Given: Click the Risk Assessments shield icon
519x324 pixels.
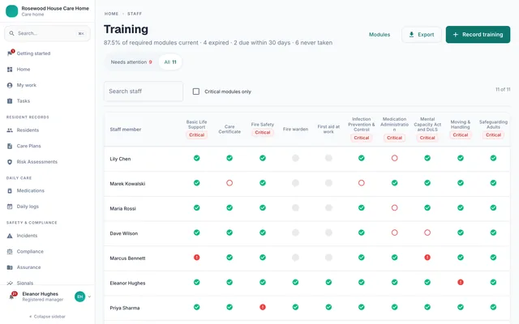Looking at the screenshot, I should coord(10,162).
